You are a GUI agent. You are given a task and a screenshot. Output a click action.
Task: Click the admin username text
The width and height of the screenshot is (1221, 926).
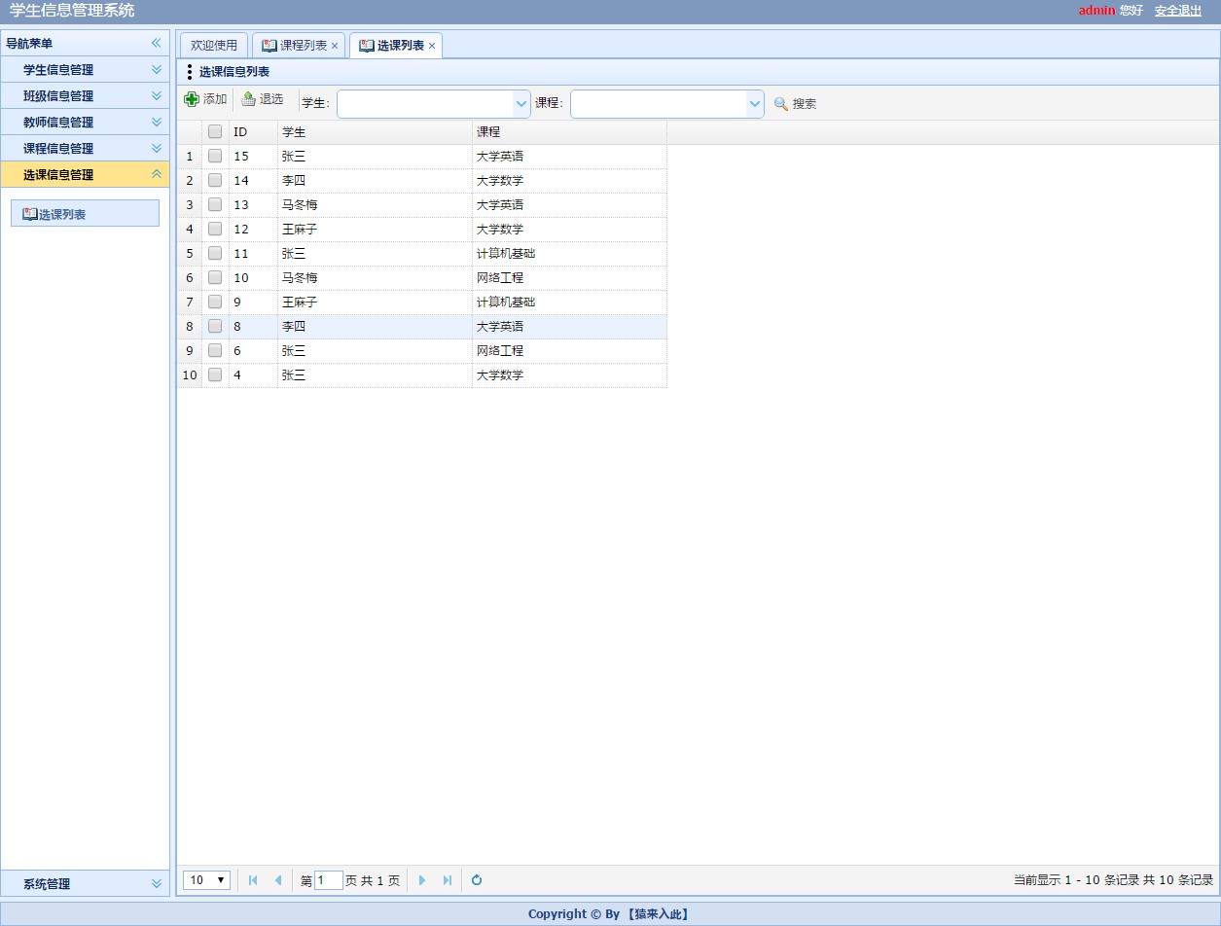(x=1096, y=10)
